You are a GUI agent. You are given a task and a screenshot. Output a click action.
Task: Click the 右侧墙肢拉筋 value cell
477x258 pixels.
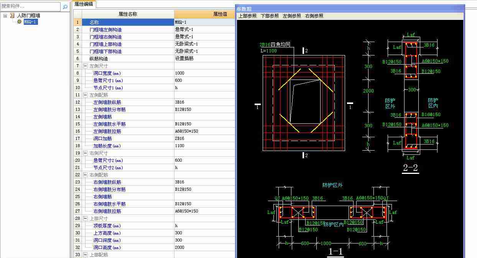205,211
